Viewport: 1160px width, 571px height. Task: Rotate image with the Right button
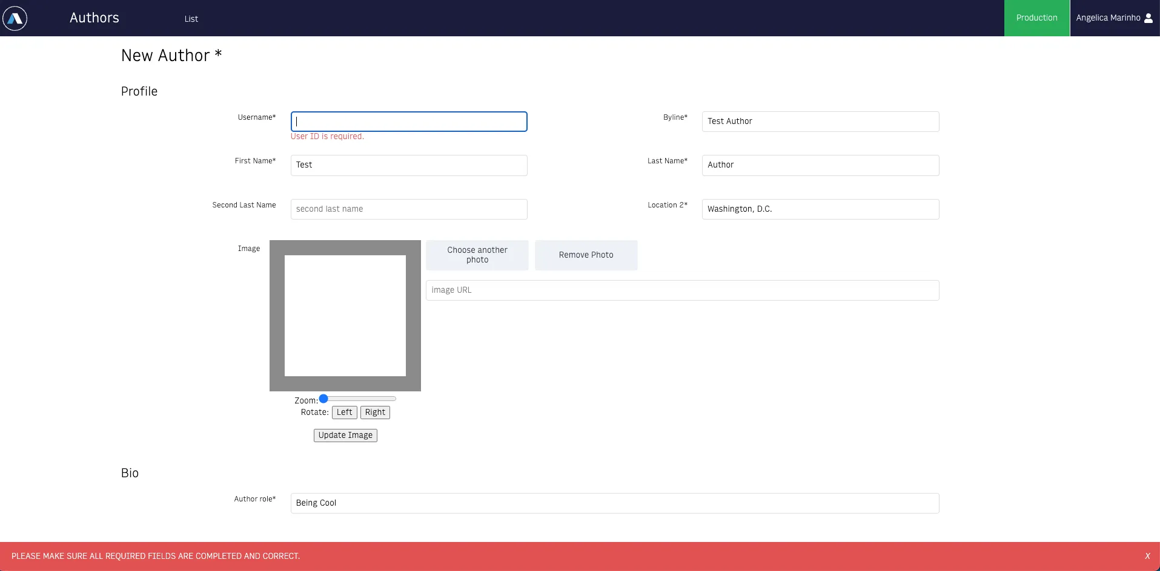(375, 413)
